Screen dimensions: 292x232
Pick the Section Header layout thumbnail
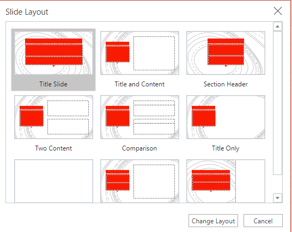[x=226, y=53]
